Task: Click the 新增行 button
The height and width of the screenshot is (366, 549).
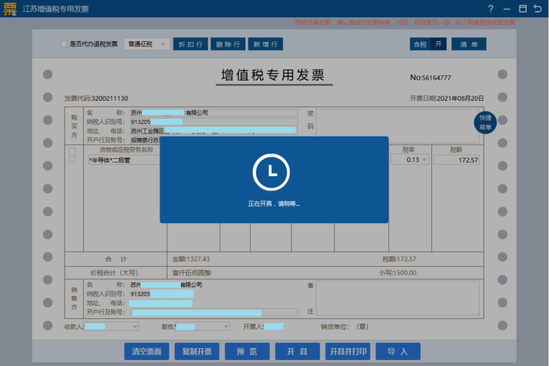Action: point(265,44)
